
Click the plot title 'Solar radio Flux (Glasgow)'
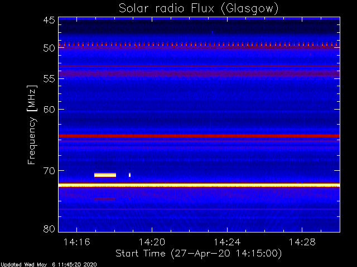tap(199, 9)
